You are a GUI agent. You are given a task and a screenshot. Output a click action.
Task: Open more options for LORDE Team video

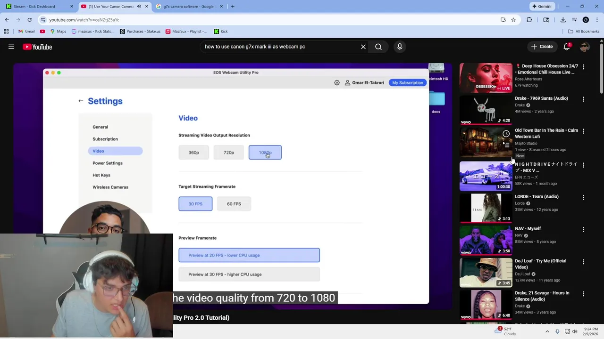pyautogui.click(x=583, y=197)
